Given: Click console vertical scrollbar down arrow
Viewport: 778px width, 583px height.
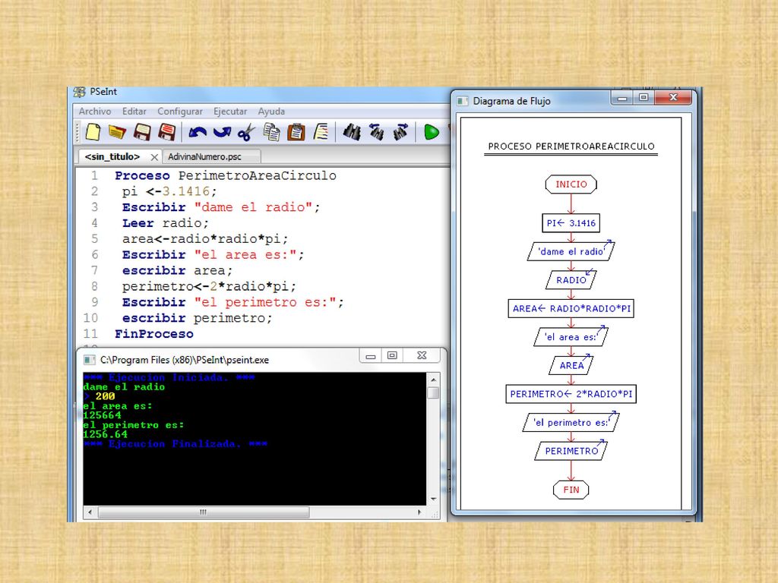Looking at the screenshot, I should pyautogui.click(x=434, y=499).
